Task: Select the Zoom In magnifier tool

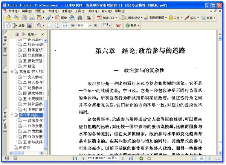Action: click(40, 26)
